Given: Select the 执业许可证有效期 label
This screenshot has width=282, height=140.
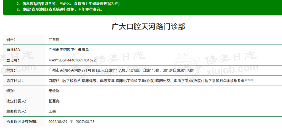Looking at the screenshot, I should (22, 122).
